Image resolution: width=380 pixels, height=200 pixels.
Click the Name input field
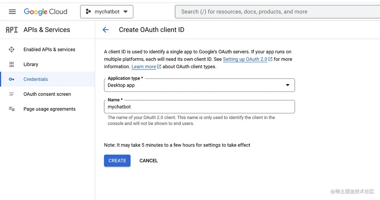(199, 107)
